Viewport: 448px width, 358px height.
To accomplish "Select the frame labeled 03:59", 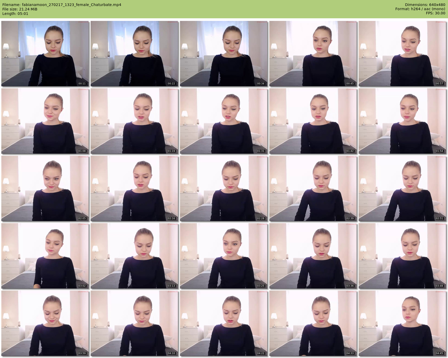I will (x=45, y=323).
